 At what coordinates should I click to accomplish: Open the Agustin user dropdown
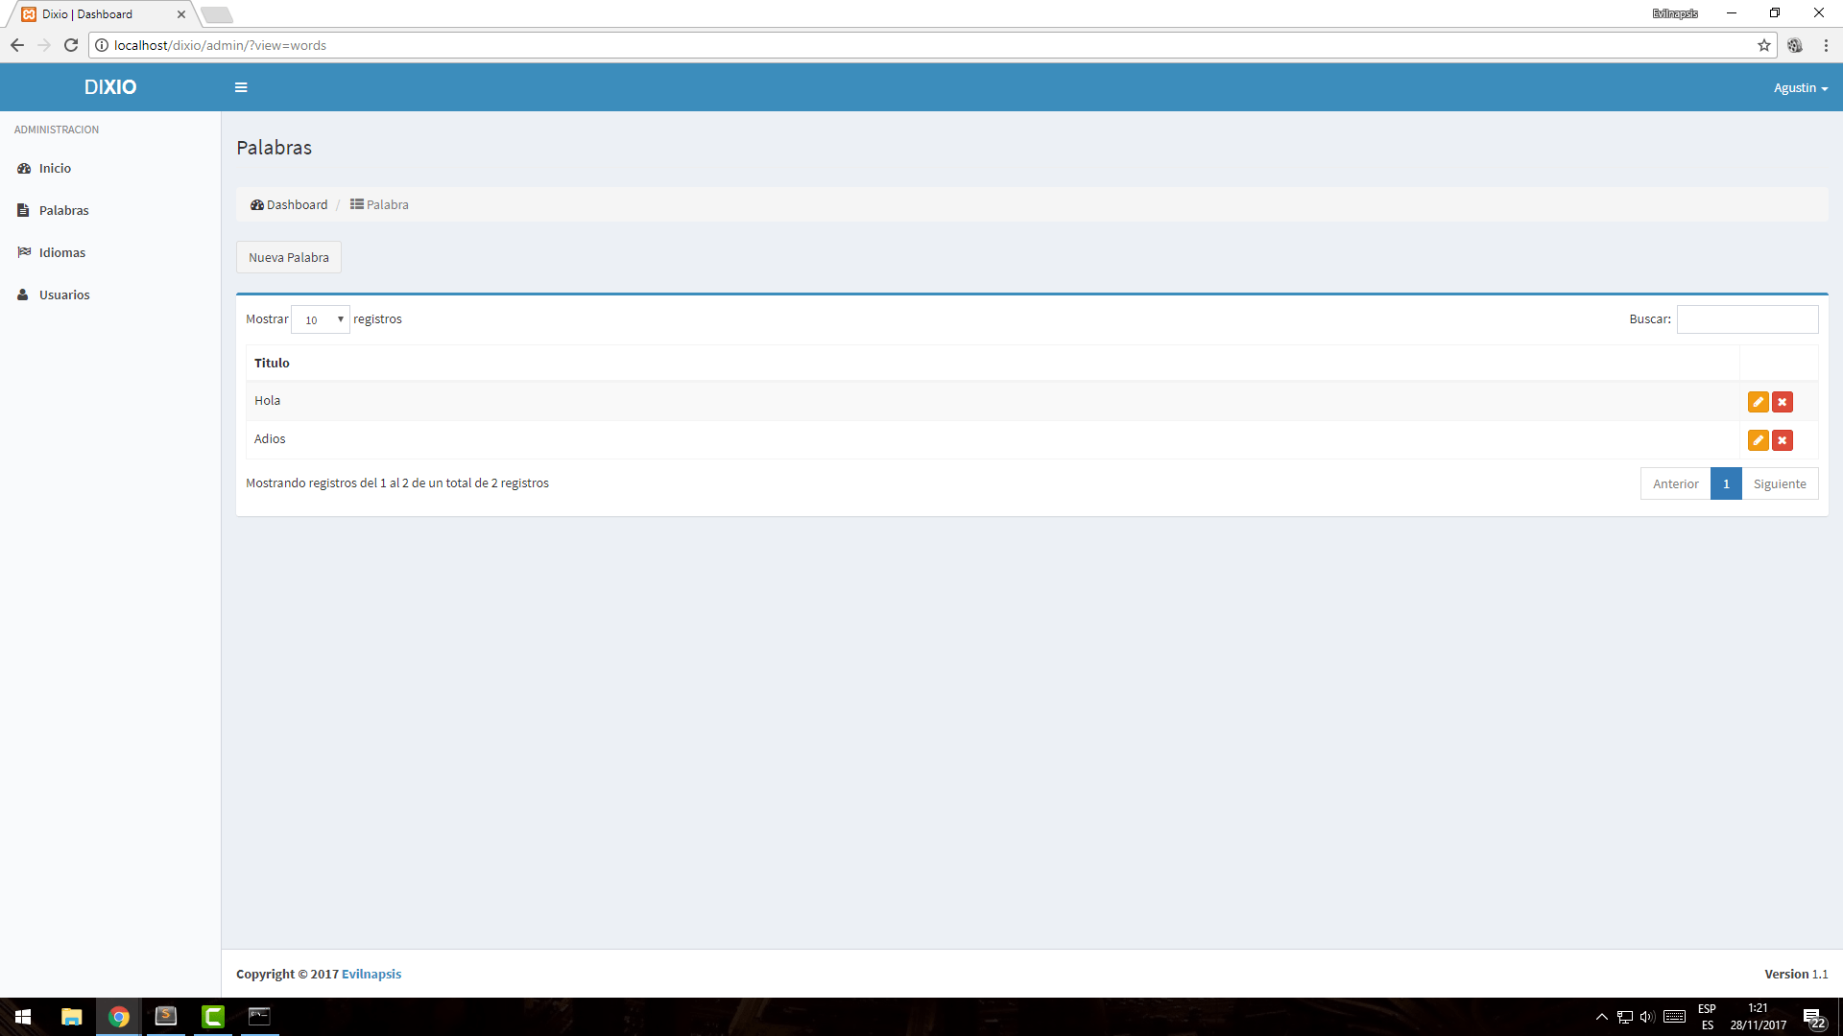pyautogui.click(x=1800, y=87)
